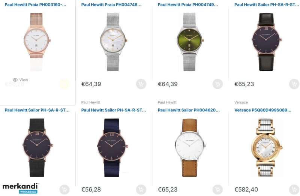Click Versace brand label above last product
The width and height of the screenshot is (300, 196).
(x=241, y=102)
